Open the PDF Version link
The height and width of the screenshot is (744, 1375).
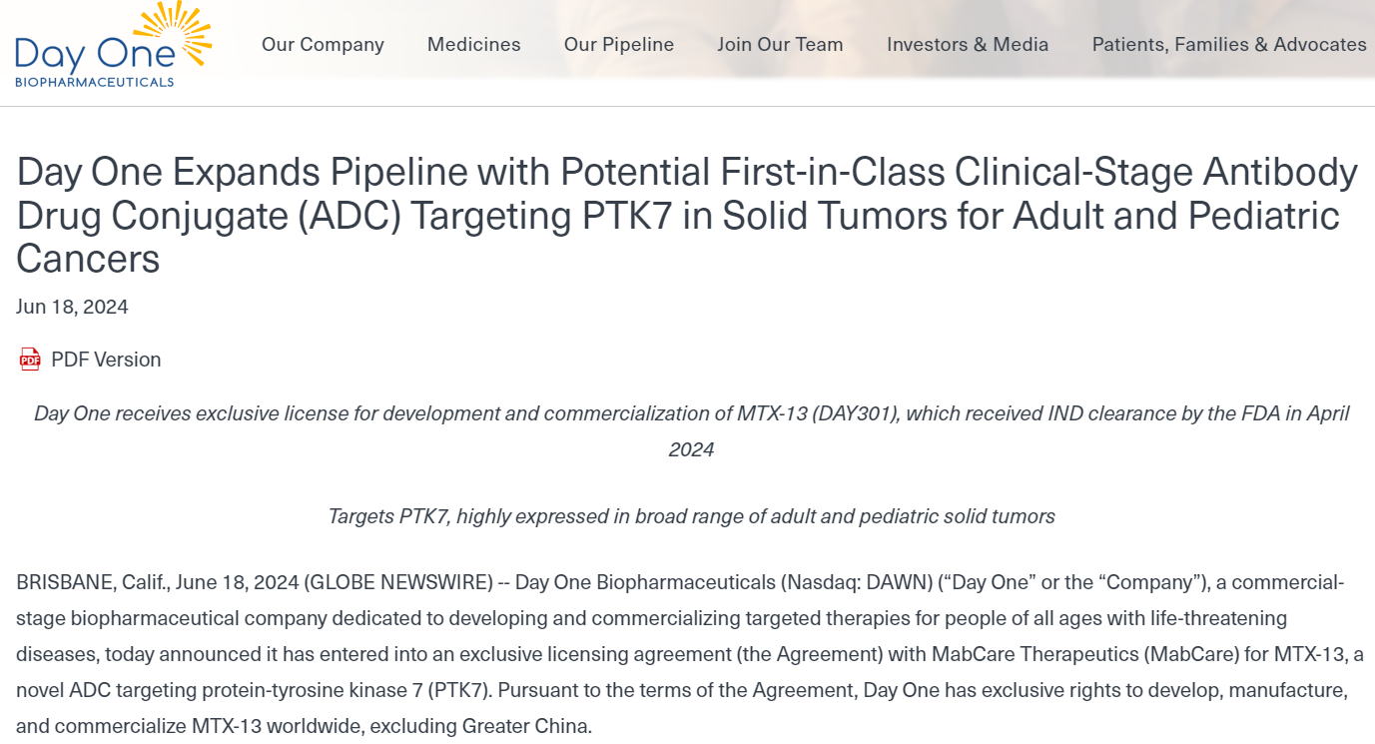tap(106, 360)
